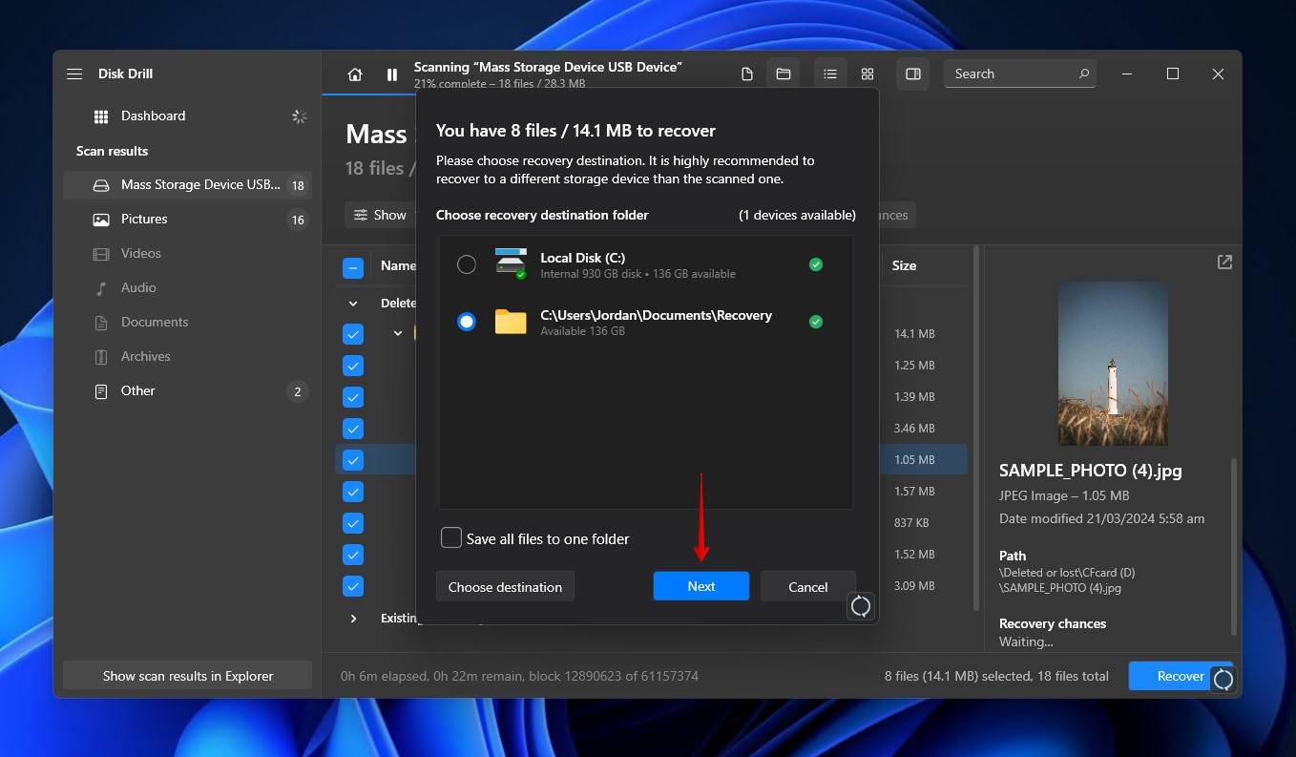Open the Show filter dropdown
Image resolution: width=1296 pixels, height=757 pixels.
(x=380, y=216)
